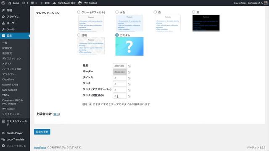Clear the リンク color with its icon
The width and height of the screenshot is (269, 151).
point(129,84)
